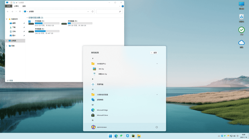Click the M letter header
This screenshot has width=249, height=139.
coord(93,105)
